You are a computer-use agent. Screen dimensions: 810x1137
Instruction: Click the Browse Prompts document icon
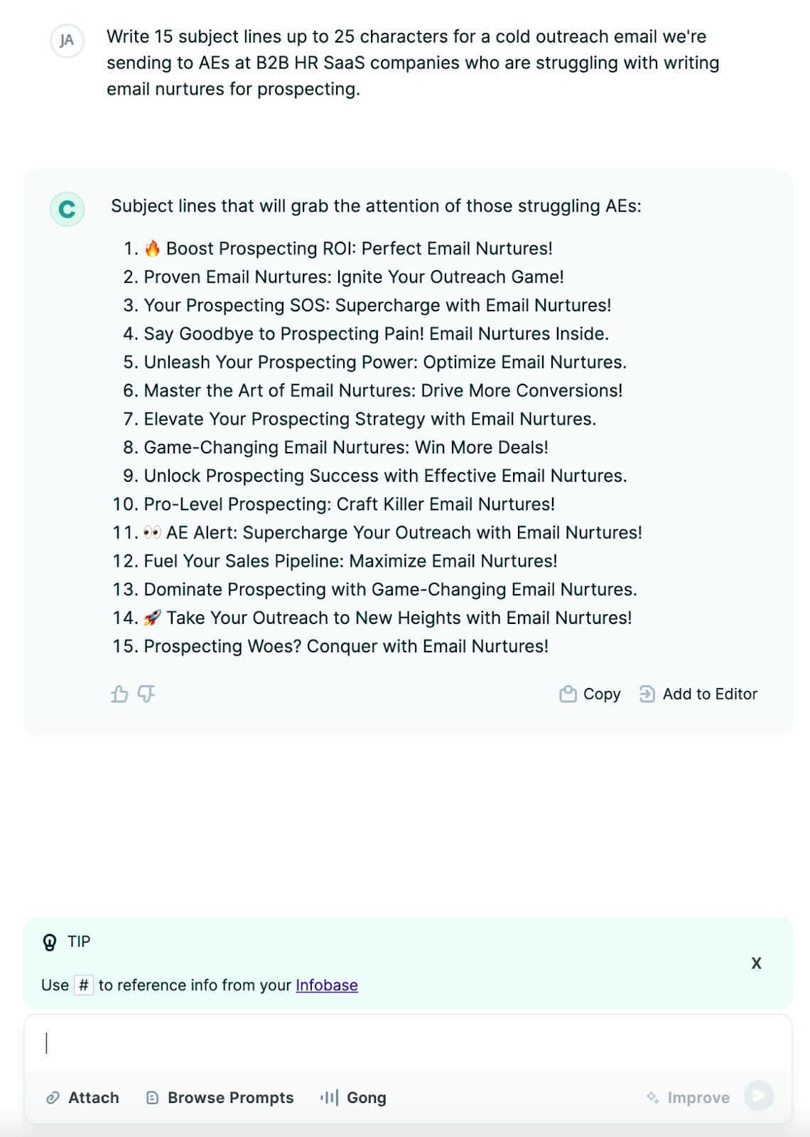pos(151,1097)
